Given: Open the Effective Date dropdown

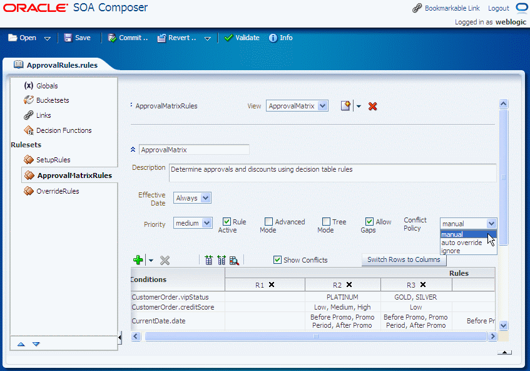Looking at the screenshot, I should tap(192, 198).
